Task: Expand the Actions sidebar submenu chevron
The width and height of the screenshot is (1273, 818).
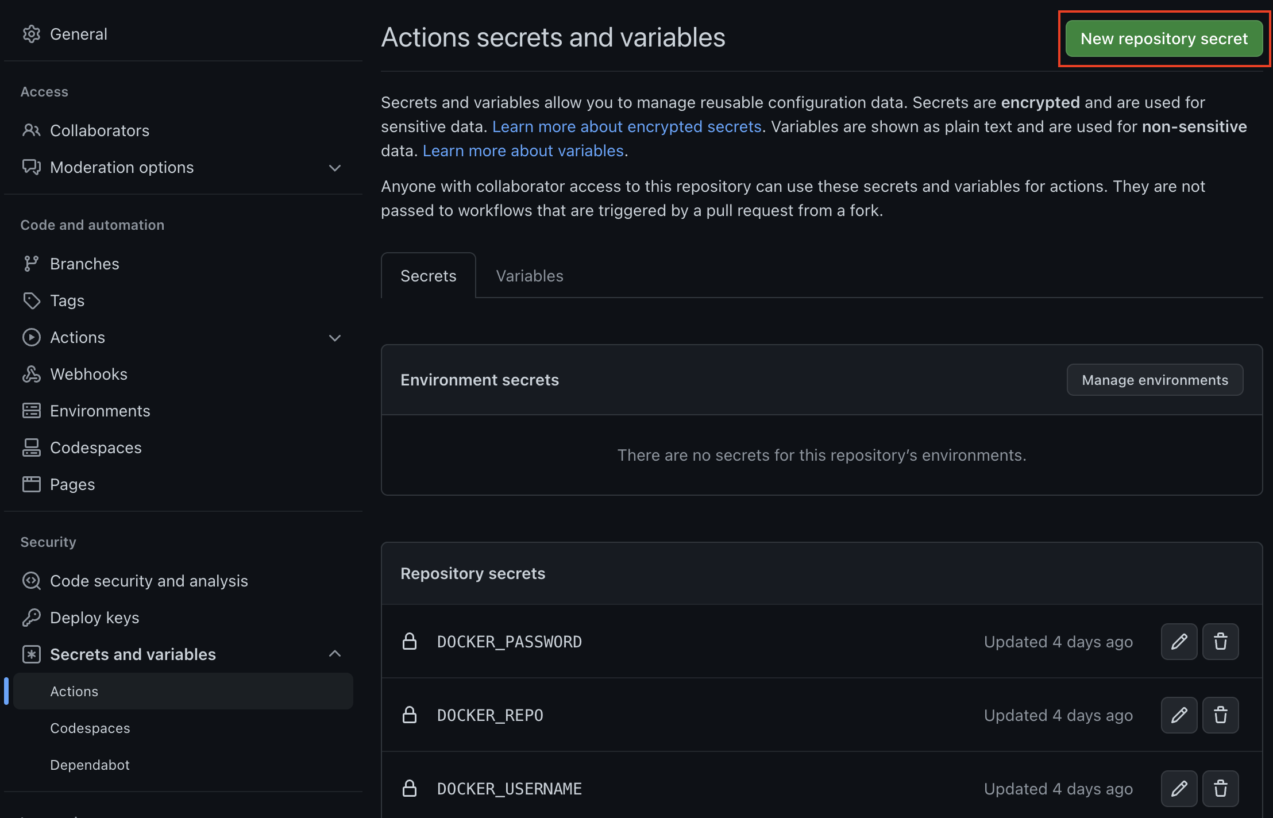Action: click(335, 338)
